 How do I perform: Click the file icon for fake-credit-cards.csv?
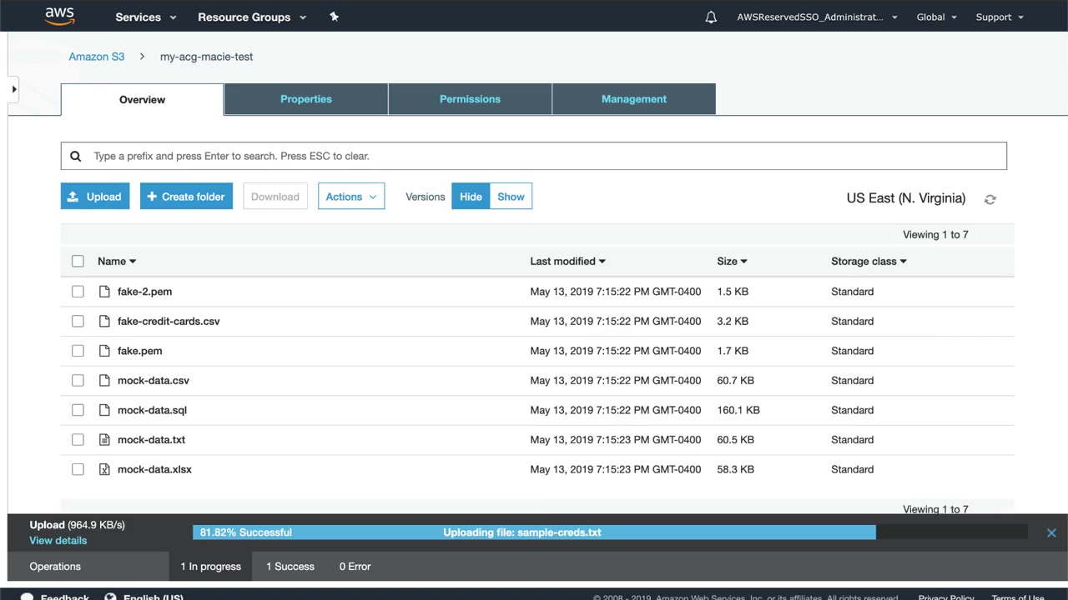click(x=104, y=321)
